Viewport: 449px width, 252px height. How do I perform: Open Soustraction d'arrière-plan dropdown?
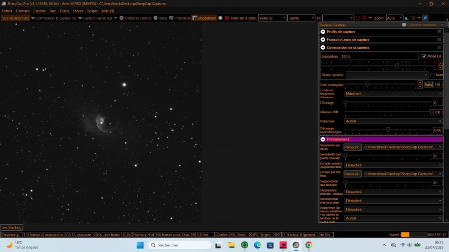point(393,200)
